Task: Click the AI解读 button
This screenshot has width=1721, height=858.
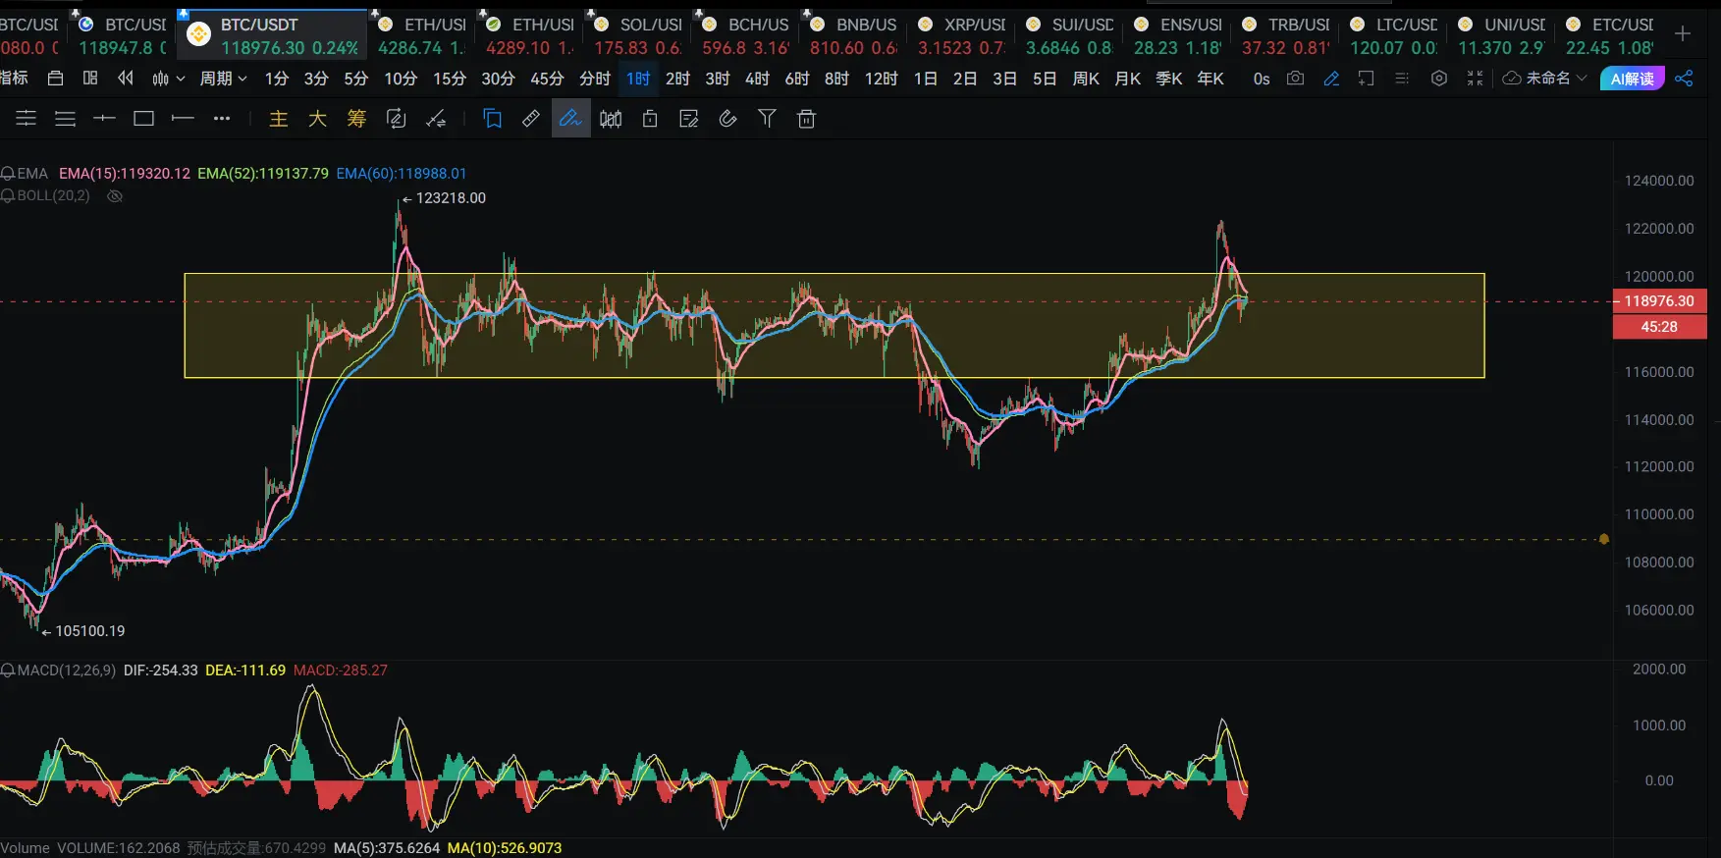Action: coord(1632,79)
